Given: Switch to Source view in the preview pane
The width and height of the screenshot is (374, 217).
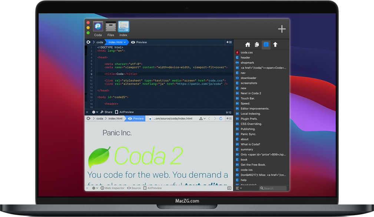Looking at the screenshot, I should pyautogui.click(x=133, y=188).
